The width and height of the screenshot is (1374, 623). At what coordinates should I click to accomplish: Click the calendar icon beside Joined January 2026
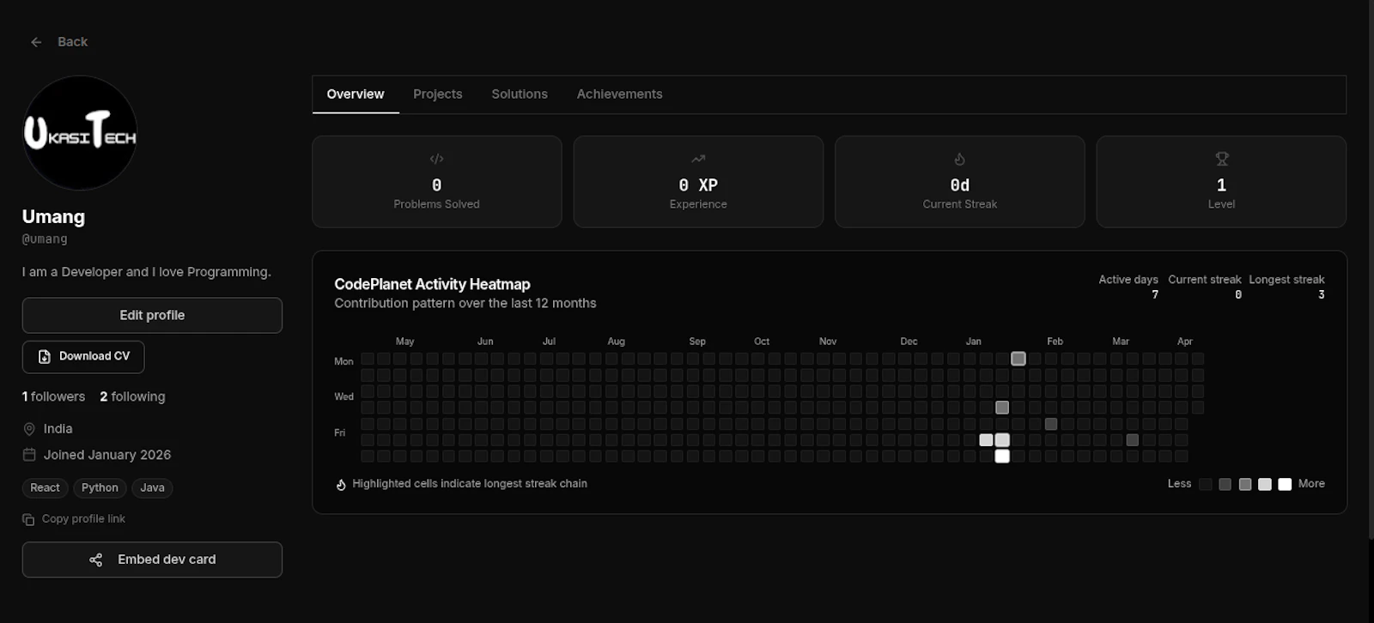(x=29, y=455)
